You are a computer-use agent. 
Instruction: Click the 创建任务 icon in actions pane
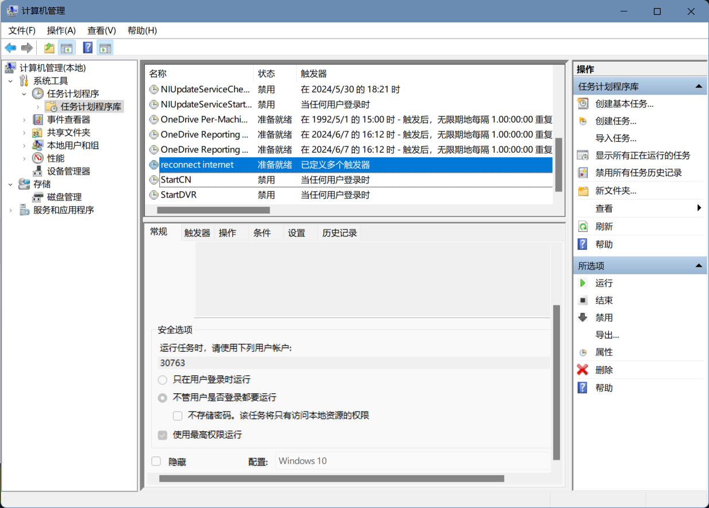[583, 121]
